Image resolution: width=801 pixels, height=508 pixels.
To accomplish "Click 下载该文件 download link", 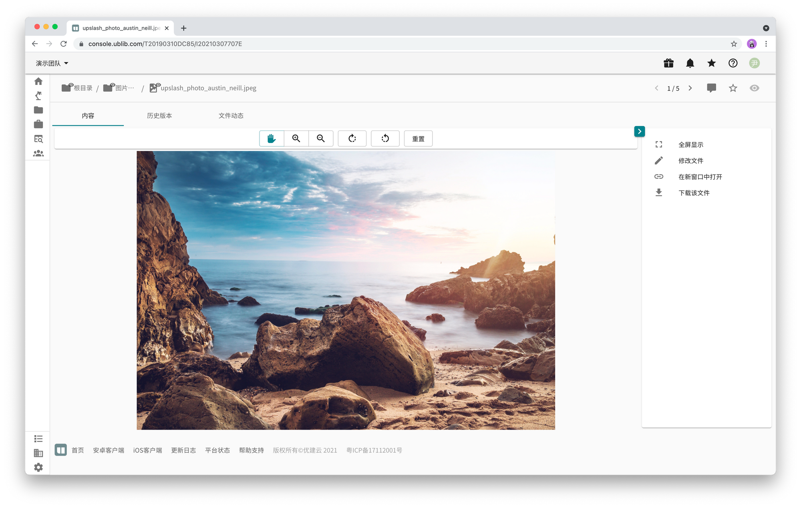I will coord(694,193).
